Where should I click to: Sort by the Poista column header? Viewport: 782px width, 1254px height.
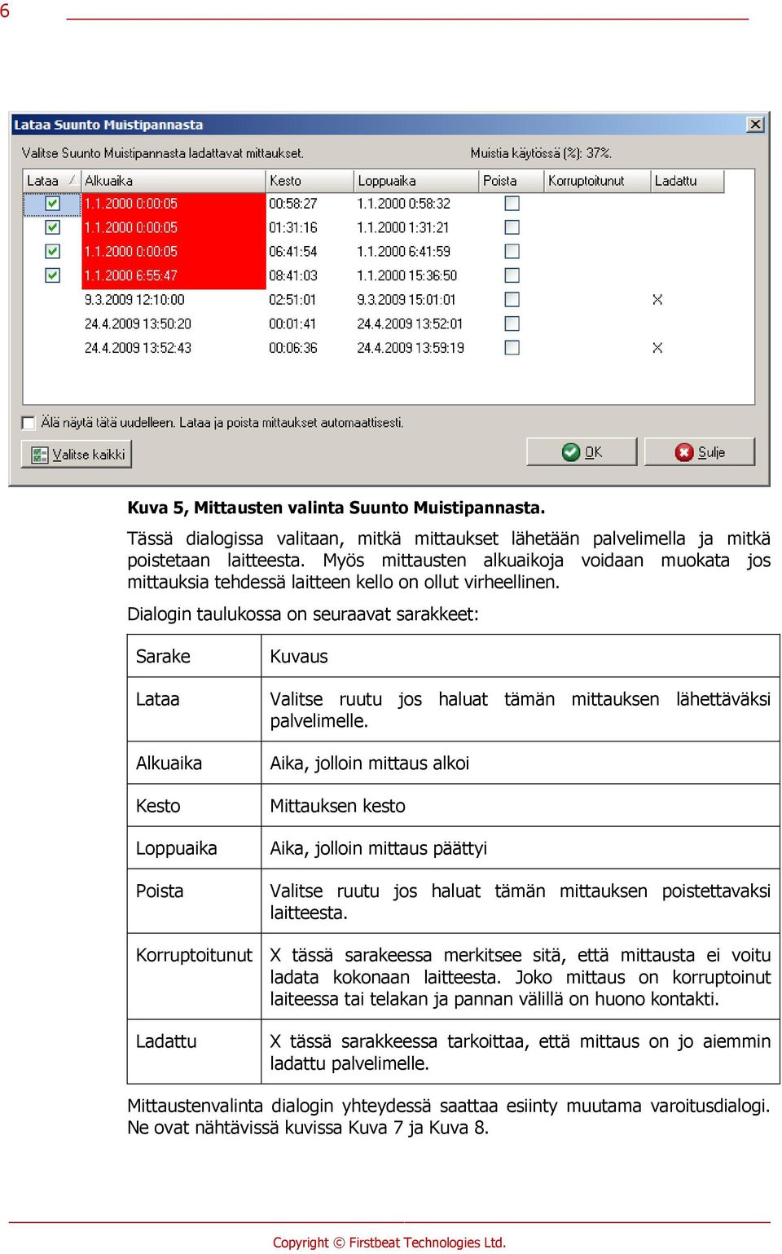pyautogui.click(x=512, y=181)
